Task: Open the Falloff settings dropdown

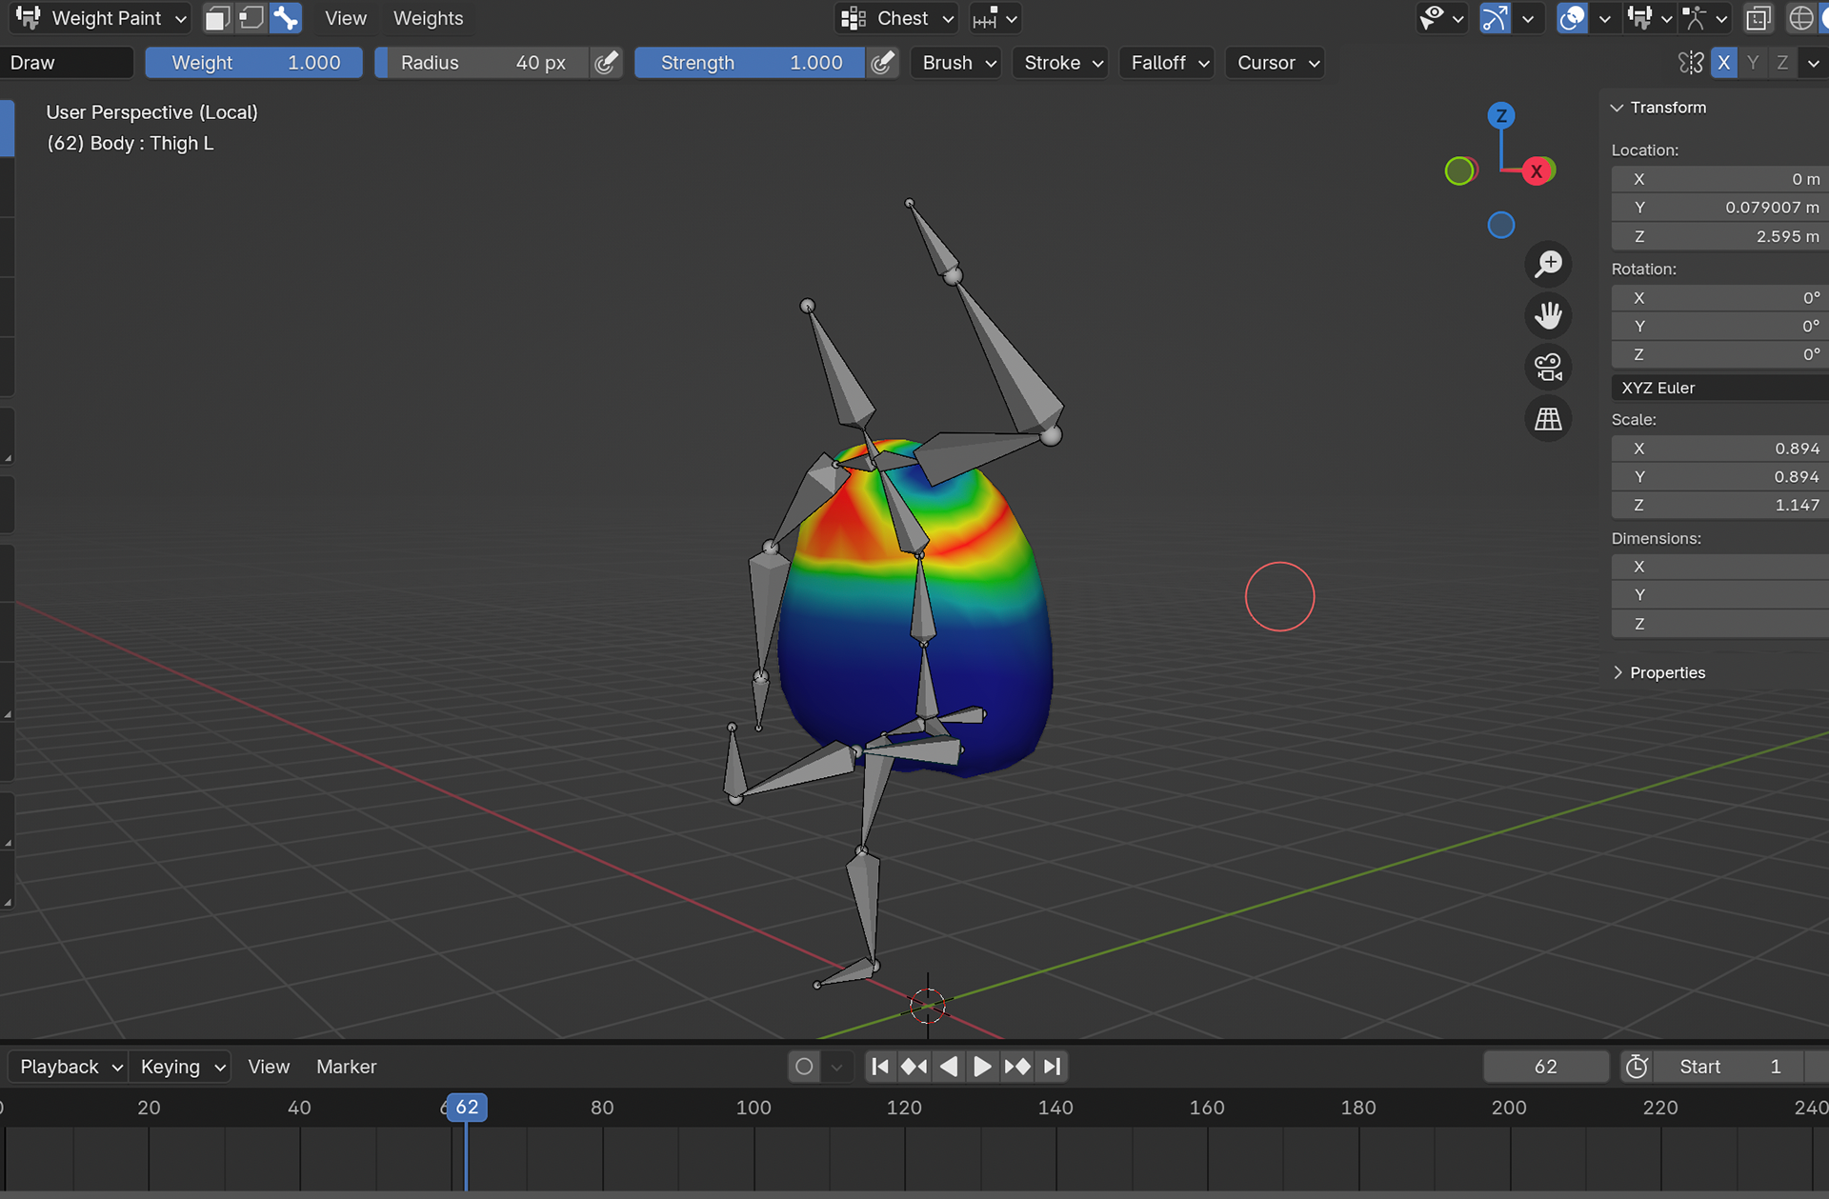Action: 1168,63
